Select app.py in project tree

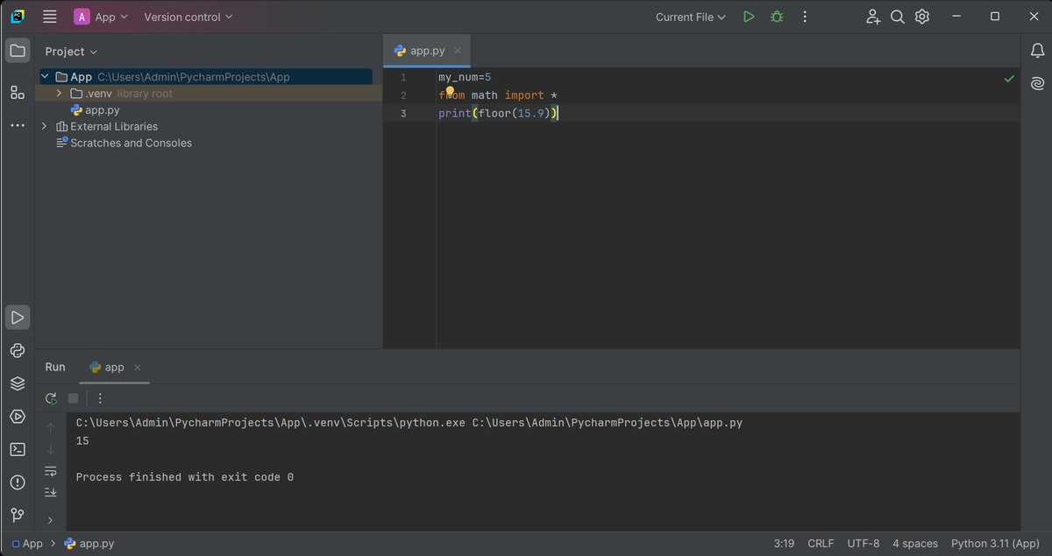(95, 110)
